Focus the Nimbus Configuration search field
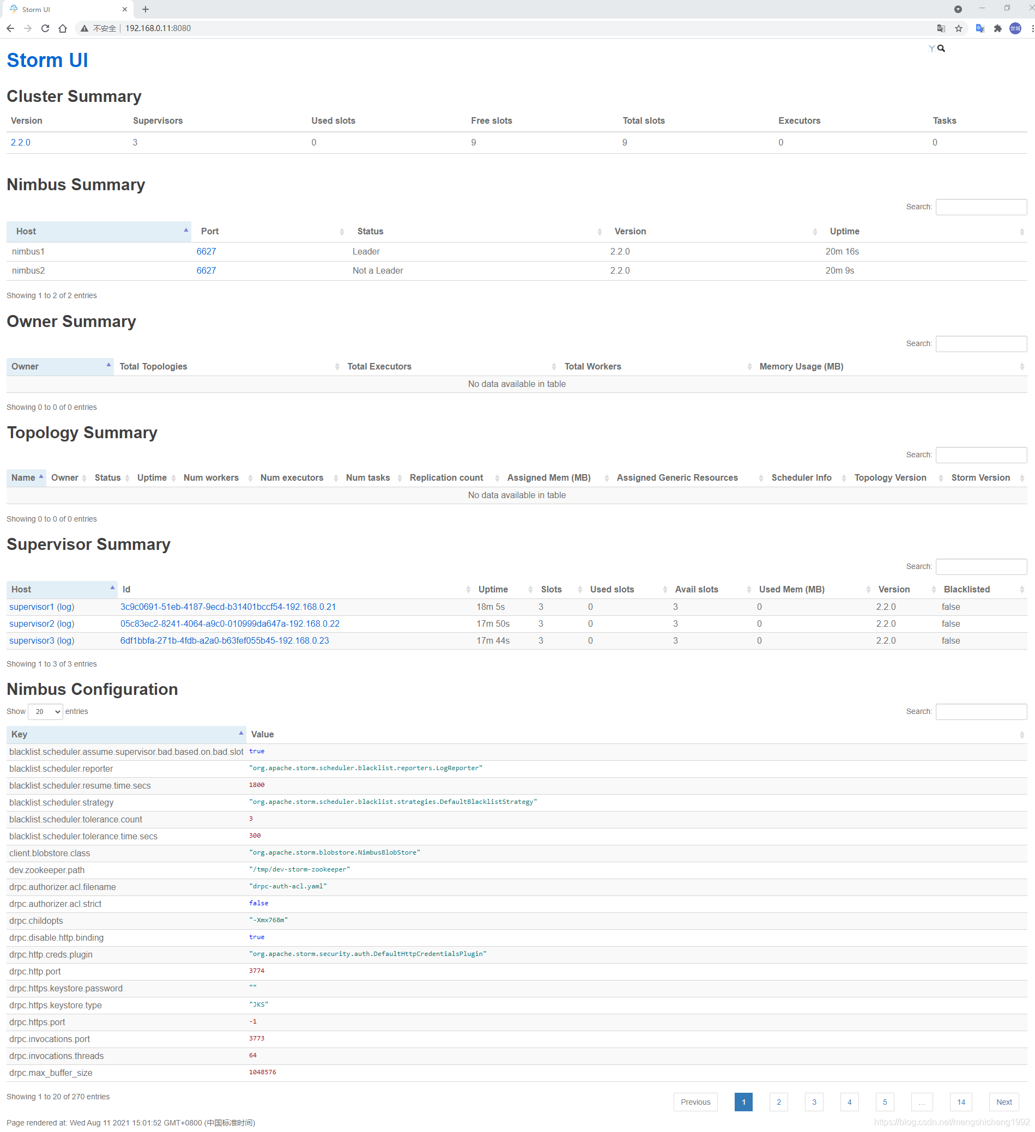This screenshot has width=1035, height=1132. [x=981, y=711]
